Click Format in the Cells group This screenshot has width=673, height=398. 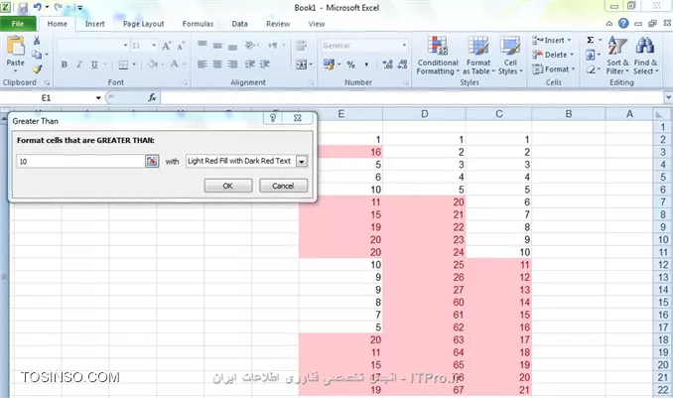(x=553, y=69)
